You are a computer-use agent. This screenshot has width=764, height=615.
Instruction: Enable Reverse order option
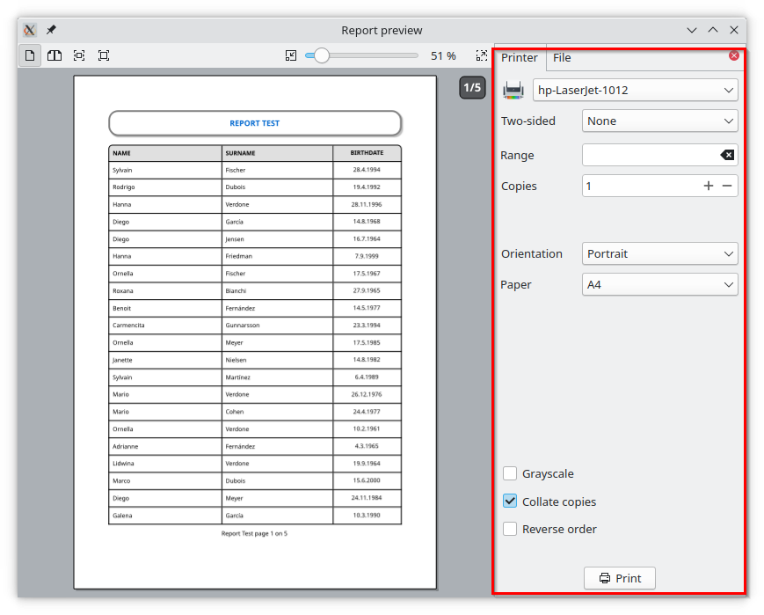click(510, 529)
